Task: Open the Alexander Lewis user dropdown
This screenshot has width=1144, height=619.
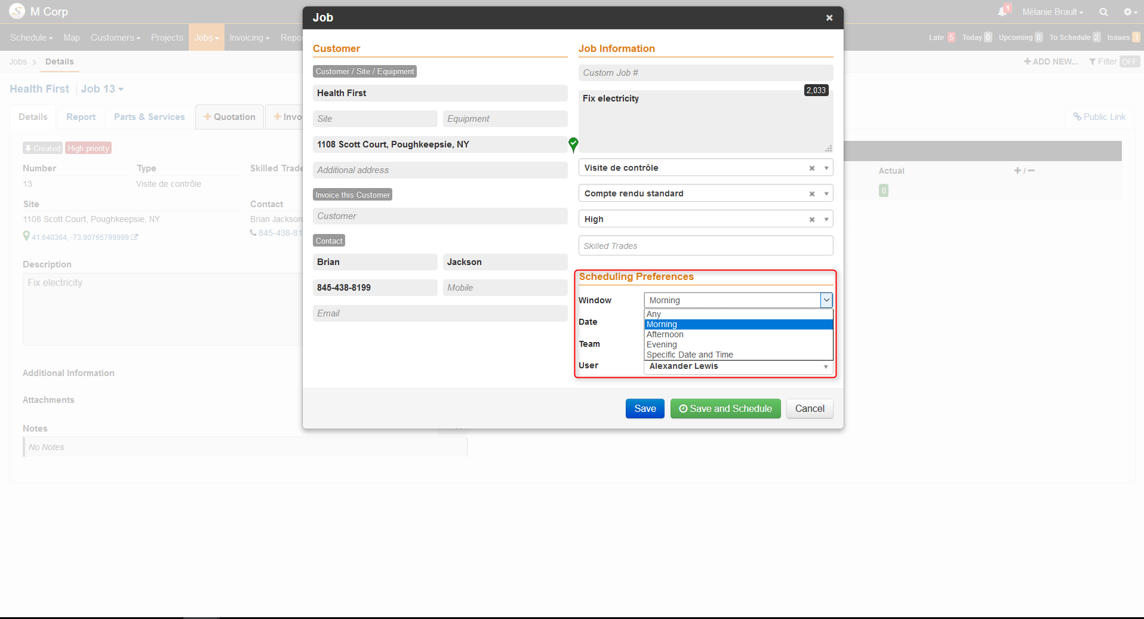Action: pos(739,367)
